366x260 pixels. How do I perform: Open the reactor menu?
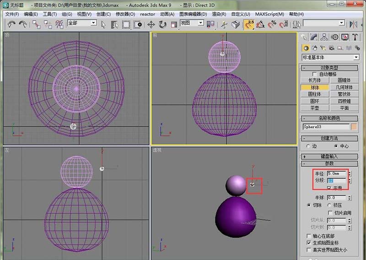click(147, 14)
